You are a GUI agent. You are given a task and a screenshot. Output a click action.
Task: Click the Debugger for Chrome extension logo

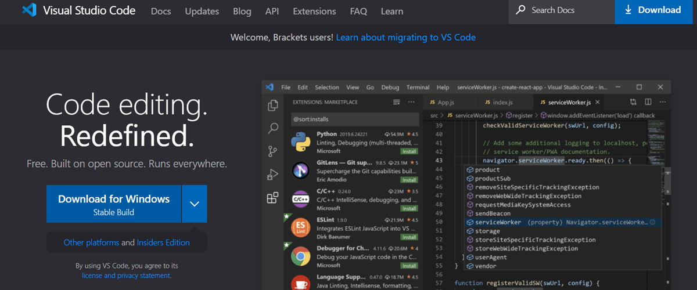click(x=300, y=256)
